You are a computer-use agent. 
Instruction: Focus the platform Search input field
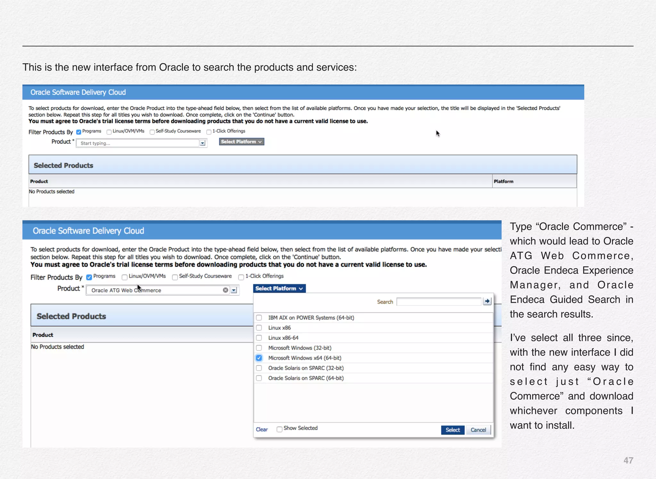click(439, 302)
